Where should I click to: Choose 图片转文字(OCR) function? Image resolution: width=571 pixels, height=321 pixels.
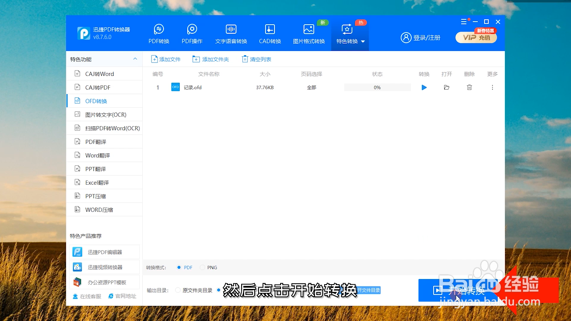(104, 114)
